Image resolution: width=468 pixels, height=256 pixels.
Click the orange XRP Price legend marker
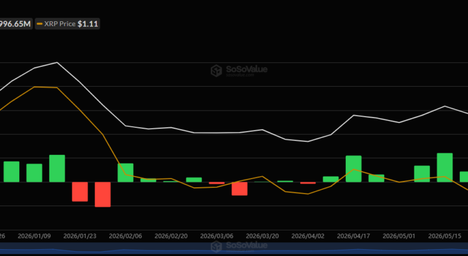(39, 24)
